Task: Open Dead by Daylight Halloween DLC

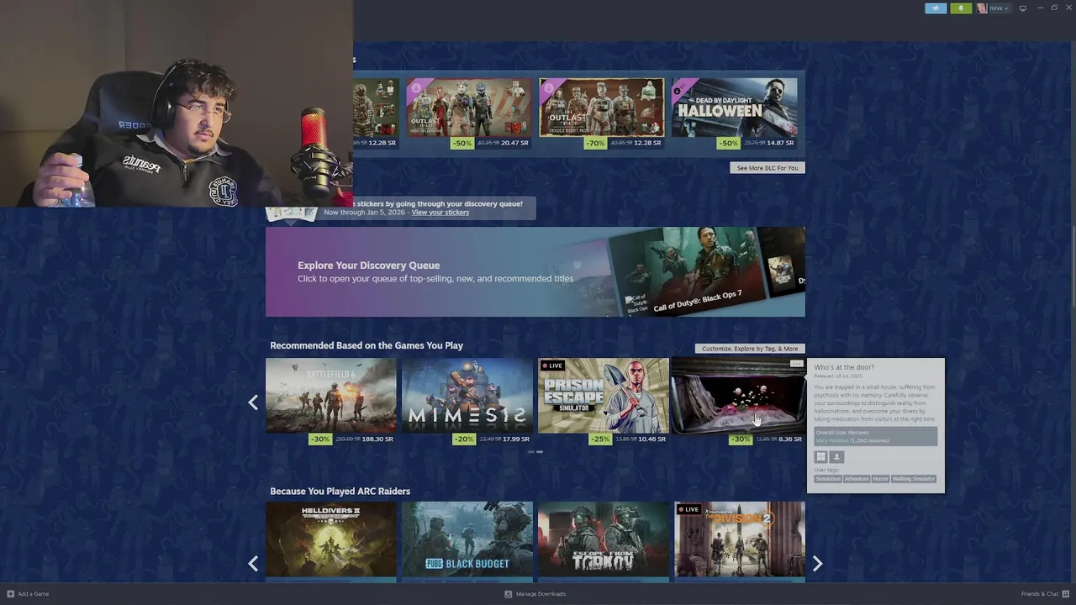Action: [x=735, y=107]
